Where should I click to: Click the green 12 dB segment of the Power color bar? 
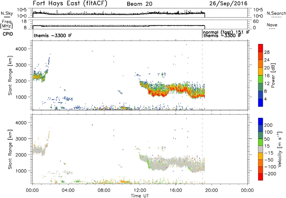tap(261, 79)
